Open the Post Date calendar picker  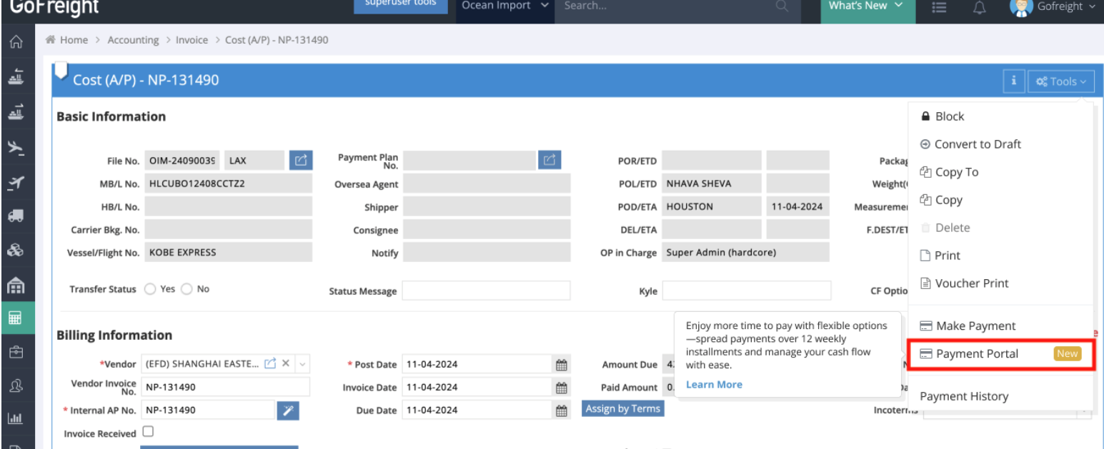coord(562,365)
